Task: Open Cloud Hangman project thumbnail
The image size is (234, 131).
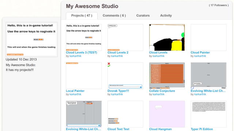Action: (167, 114)
